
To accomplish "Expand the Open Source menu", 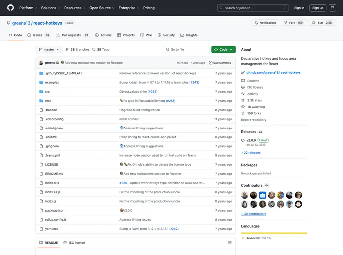I will pos(102,8).
